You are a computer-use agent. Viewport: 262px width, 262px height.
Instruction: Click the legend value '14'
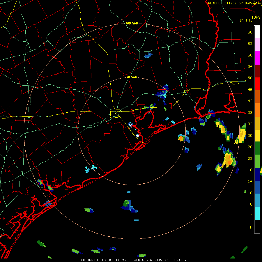click(250, 181)
